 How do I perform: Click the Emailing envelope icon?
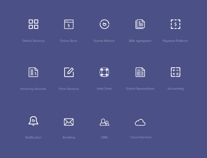[x=69, y=122]
